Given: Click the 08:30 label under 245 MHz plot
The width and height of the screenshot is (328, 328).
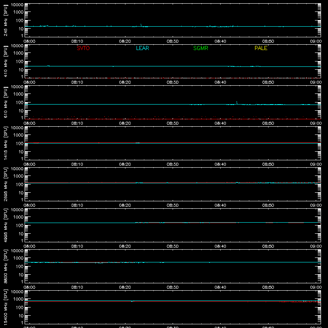Looking at the screenshot, I should [173, 41].
